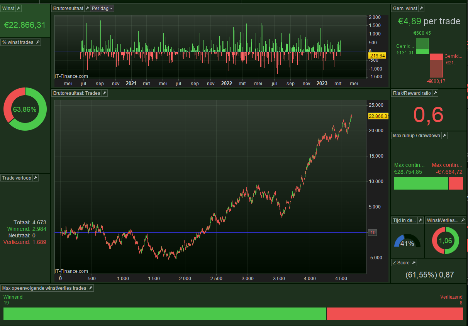Image resolution: width=468 pixels, height=326 pixels.
Task: Expand the 'Per dag' period dropdown
Action: click(102, 8)
